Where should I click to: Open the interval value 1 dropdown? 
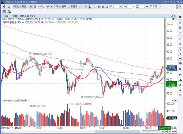(120, 7)
